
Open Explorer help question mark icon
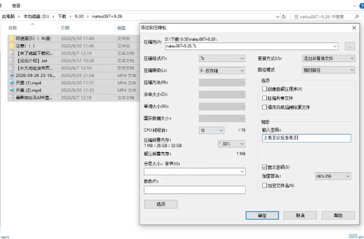[362, 6]
